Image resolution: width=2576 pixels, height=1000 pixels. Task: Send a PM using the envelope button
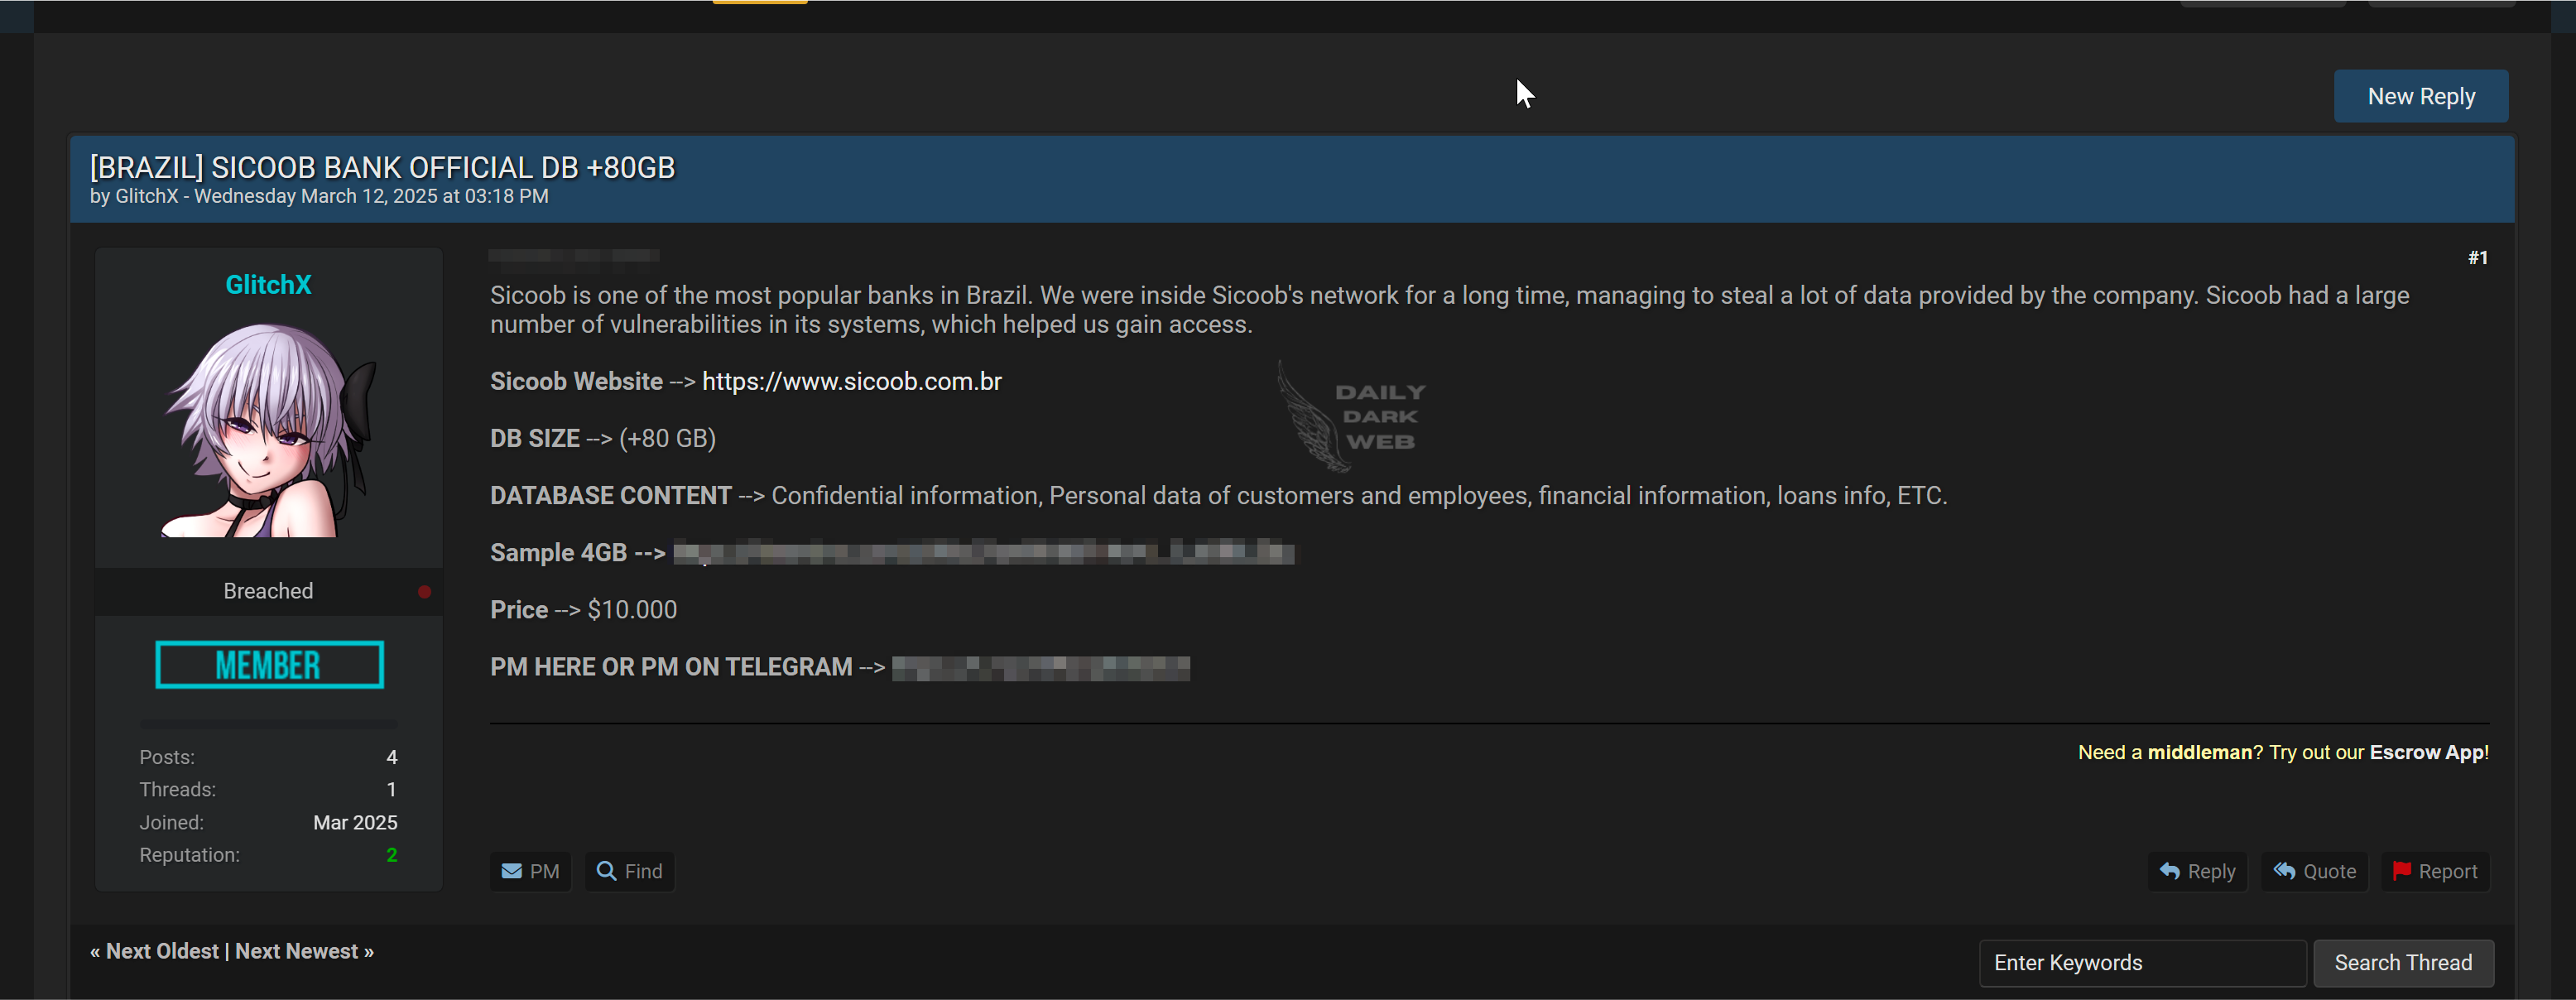click(x=530, y=871)
